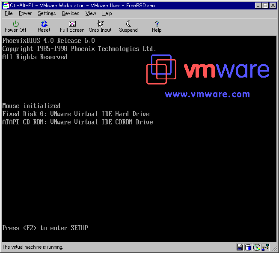Open the Settings menu

pyautogui.click(x=47, y=13)
